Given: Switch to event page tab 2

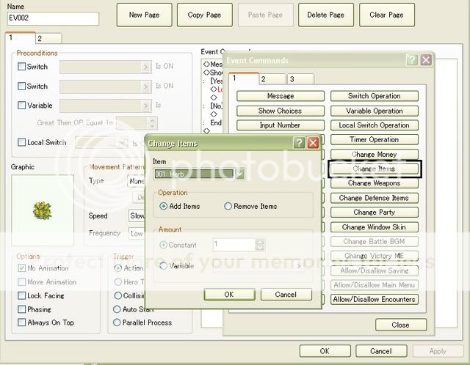Looking at the screenshot, I should pos(40,38).
